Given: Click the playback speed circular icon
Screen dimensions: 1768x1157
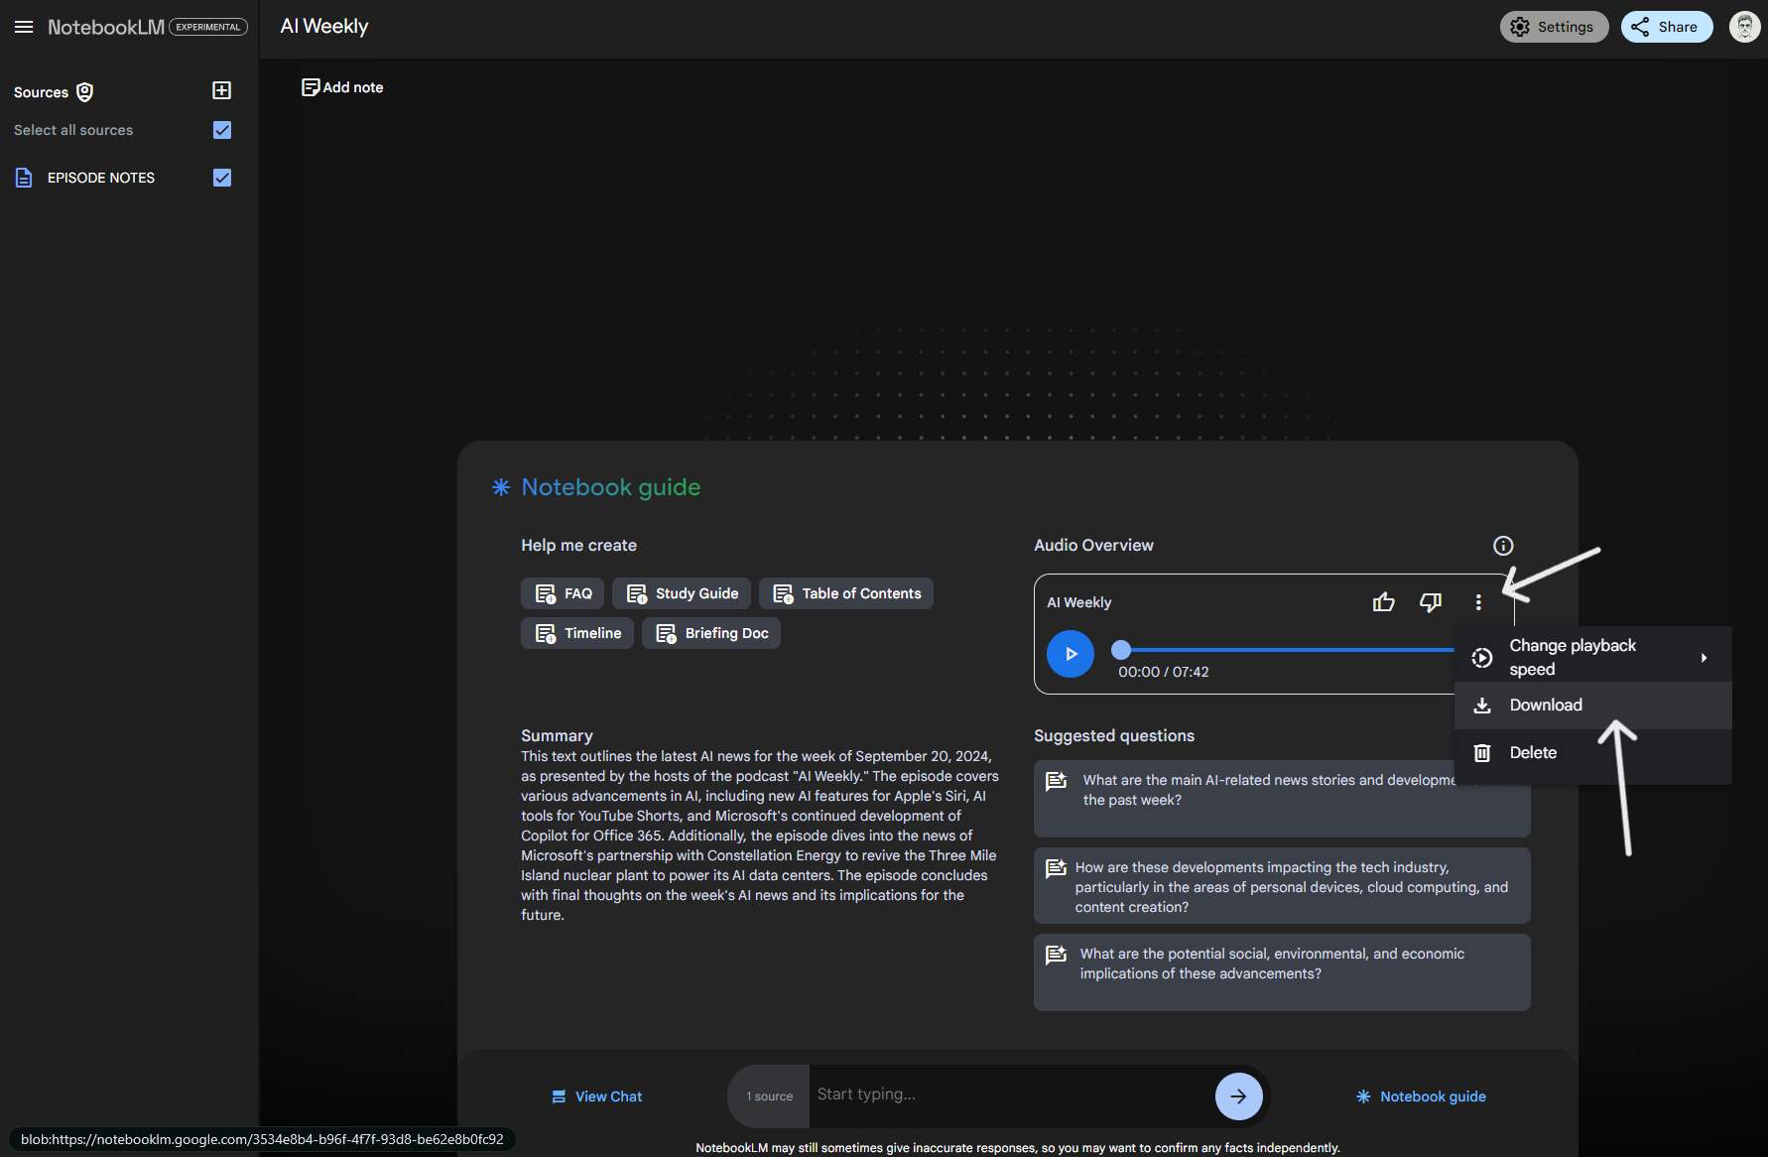Looking at the screenshot, I should 1482,658.
